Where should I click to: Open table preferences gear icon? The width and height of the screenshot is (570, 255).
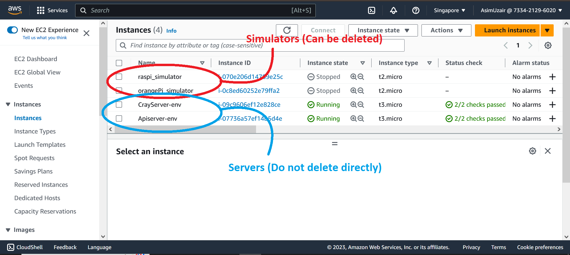tap(548, 45)
